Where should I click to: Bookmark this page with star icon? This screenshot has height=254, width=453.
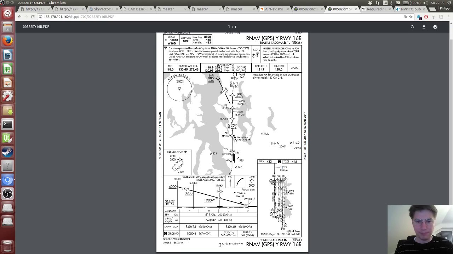[411, 17]
